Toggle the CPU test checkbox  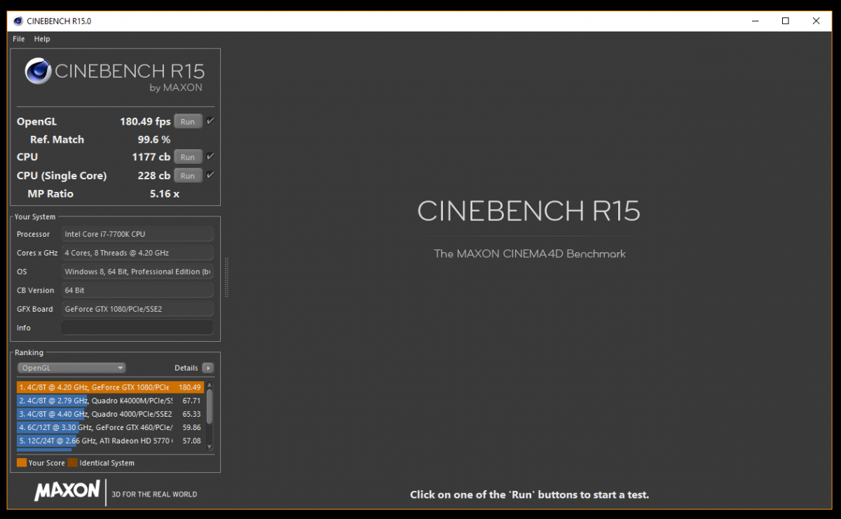point(210,156)
